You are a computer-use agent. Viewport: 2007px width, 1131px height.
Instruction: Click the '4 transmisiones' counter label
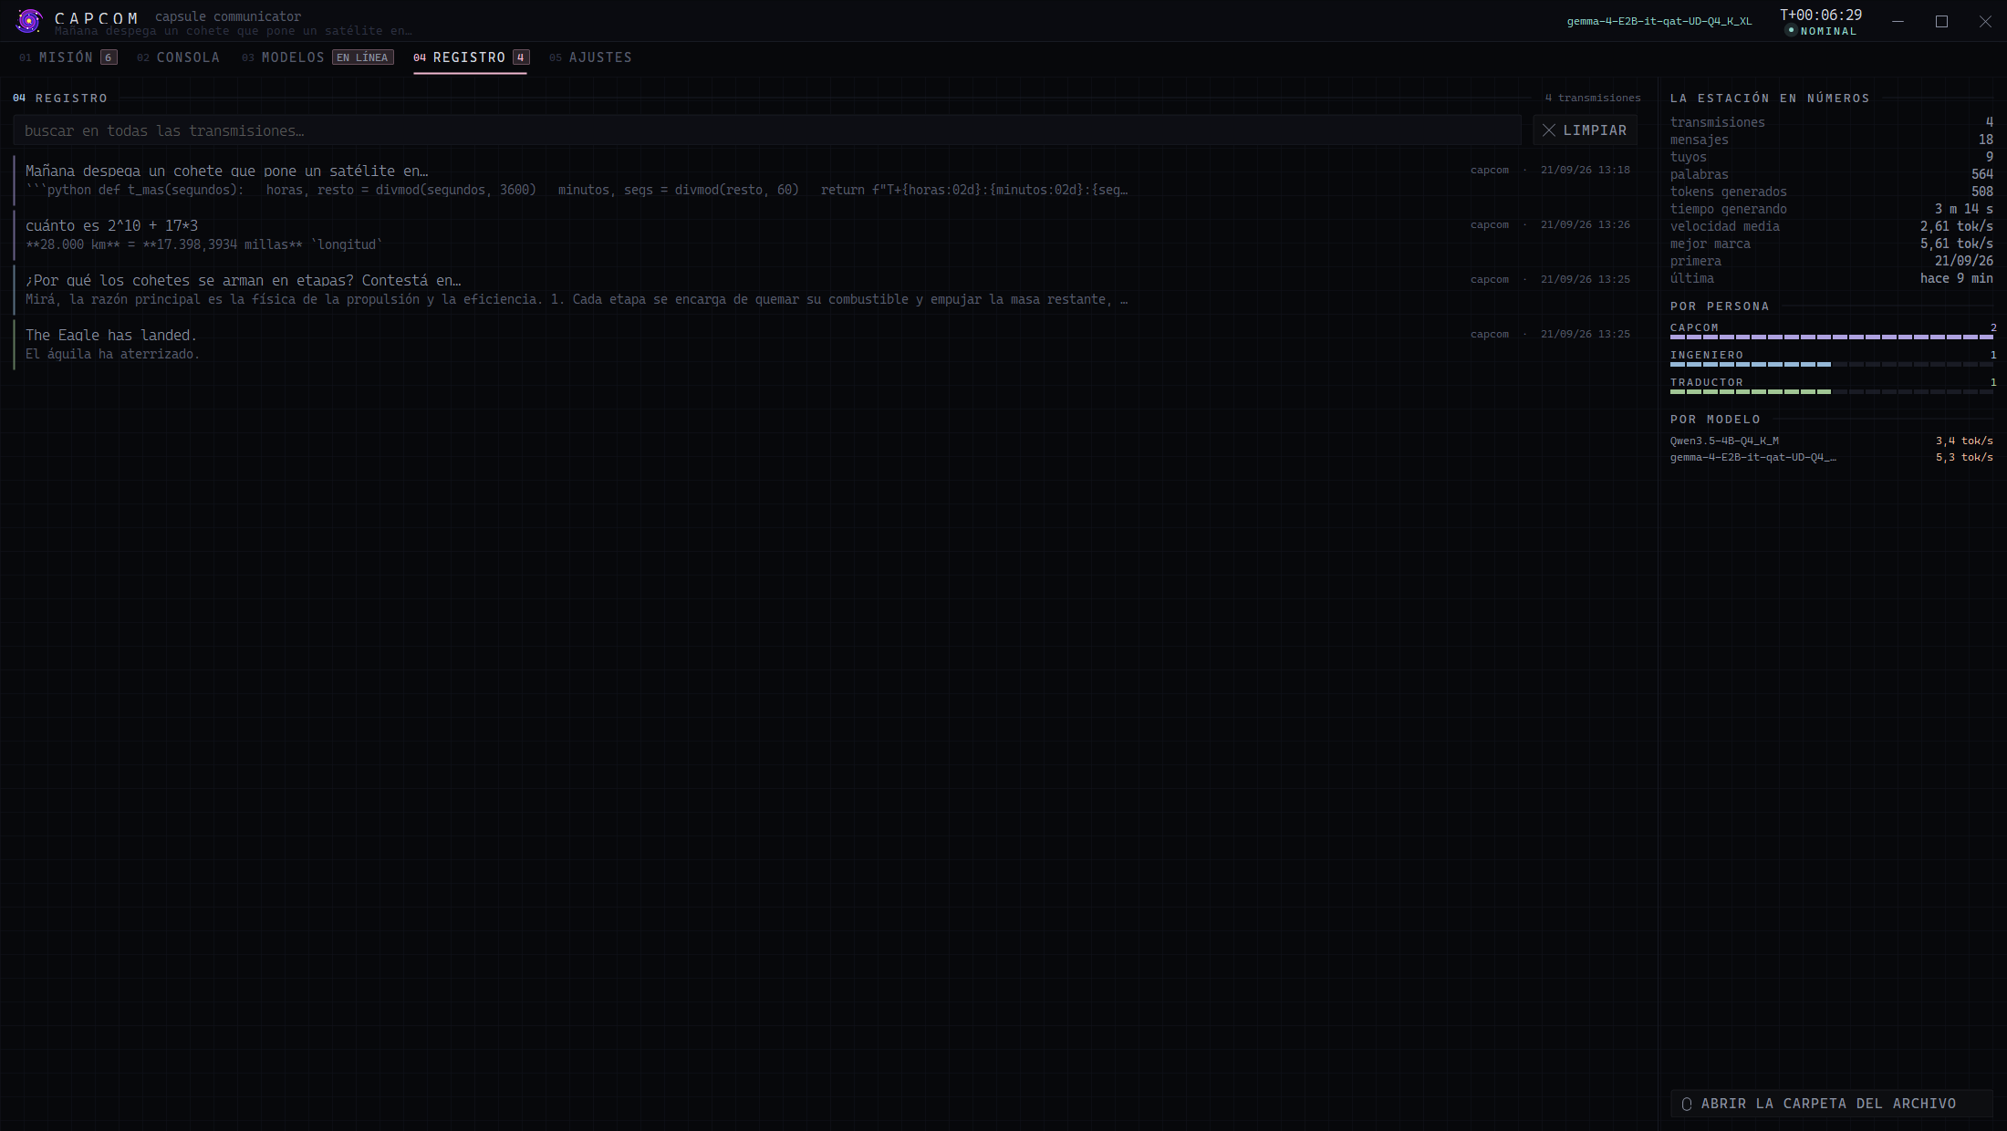coord(1593,98)
